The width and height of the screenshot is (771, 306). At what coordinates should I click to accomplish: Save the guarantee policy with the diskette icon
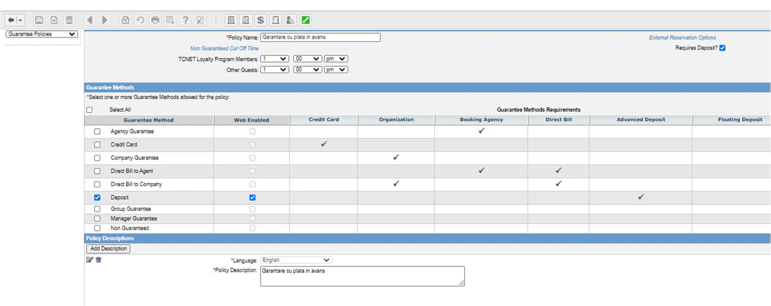[39, 20]
